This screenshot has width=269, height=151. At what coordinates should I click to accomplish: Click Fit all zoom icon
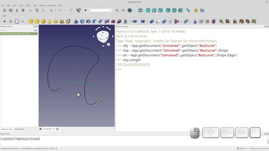click(x=117, y=10)
